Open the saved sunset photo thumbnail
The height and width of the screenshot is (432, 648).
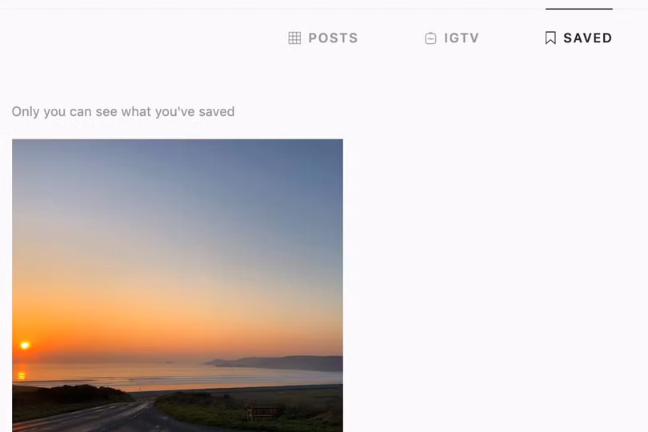point(178,286)
